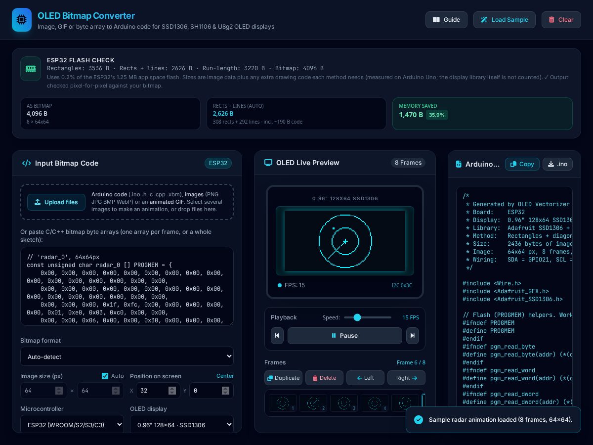Click the image width field
Screen dimensions: 593x445
coord(43,391)
